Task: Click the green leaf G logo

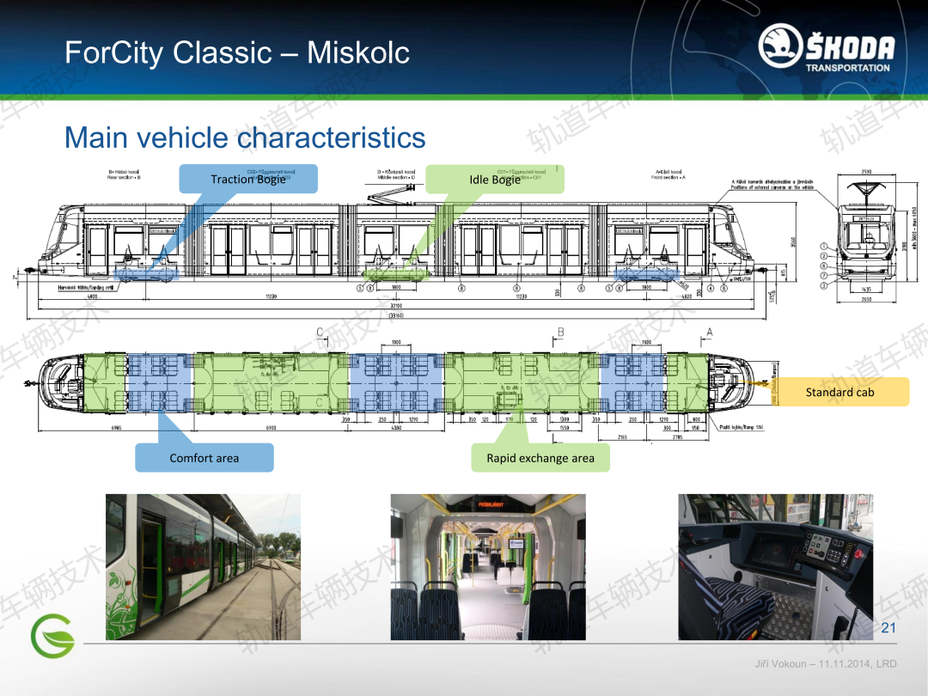Action: click(x=52, y=636)
